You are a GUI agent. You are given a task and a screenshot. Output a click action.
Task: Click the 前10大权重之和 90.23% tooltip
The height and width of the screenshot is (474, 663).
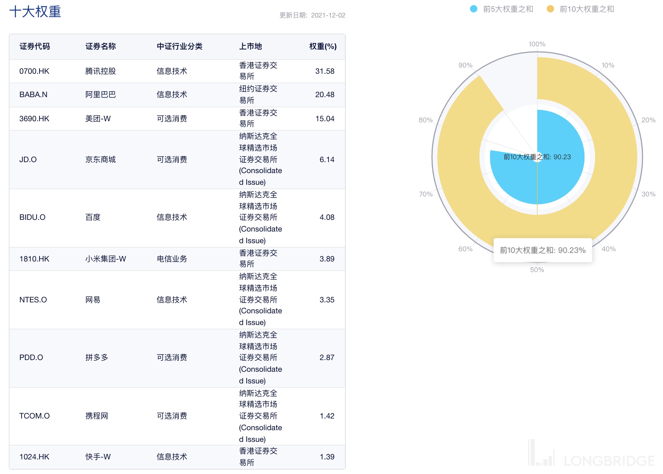click(x=542, y=250)
